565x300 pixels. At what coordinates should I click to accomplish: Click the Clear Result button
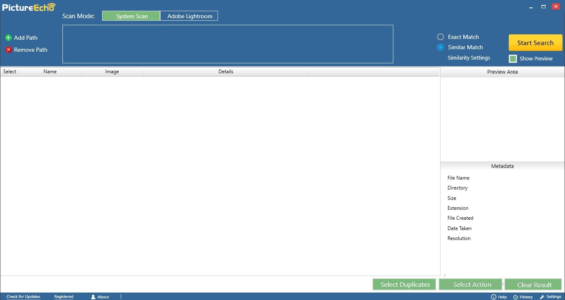tap(534, 284)
